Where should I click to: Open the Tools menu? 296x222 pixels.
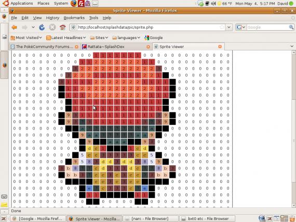click(93, 18)
